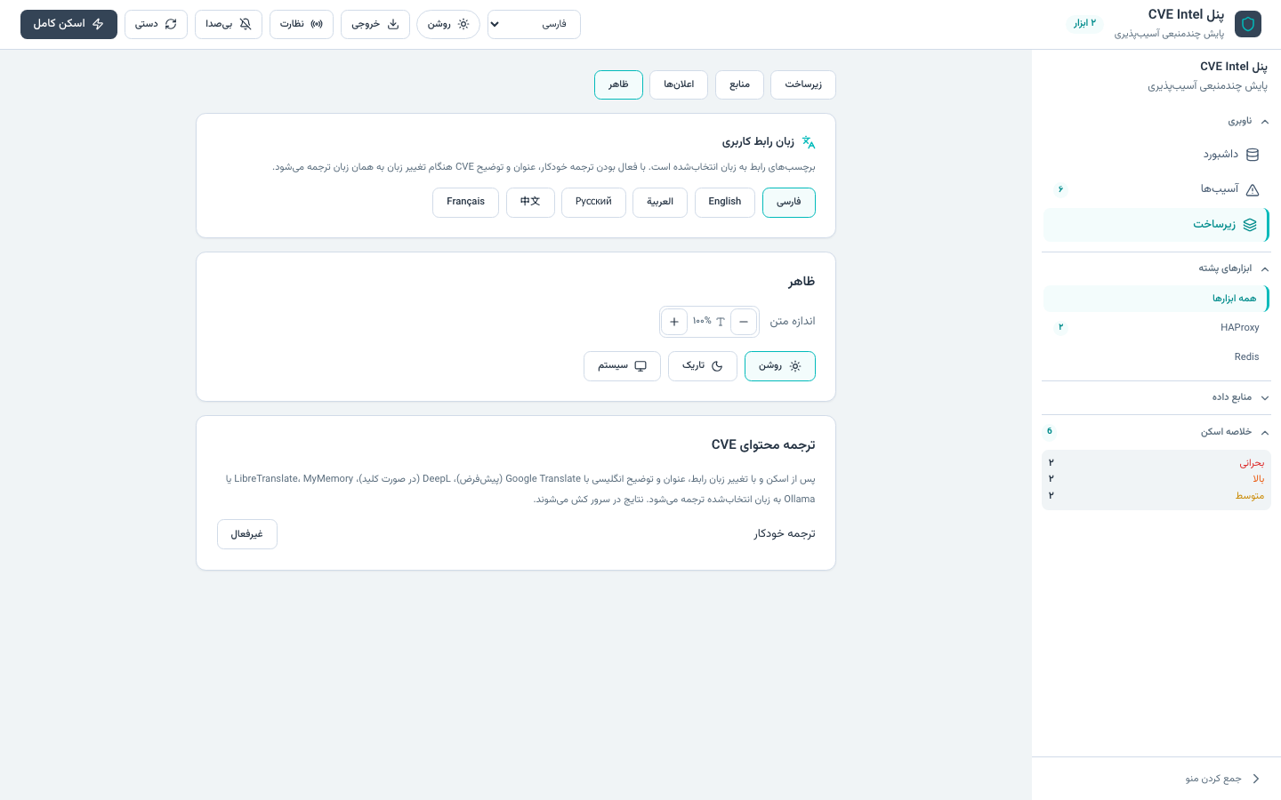
Task: Switch to the اعلان‌ها settings tab
Action: click(679, 84)
